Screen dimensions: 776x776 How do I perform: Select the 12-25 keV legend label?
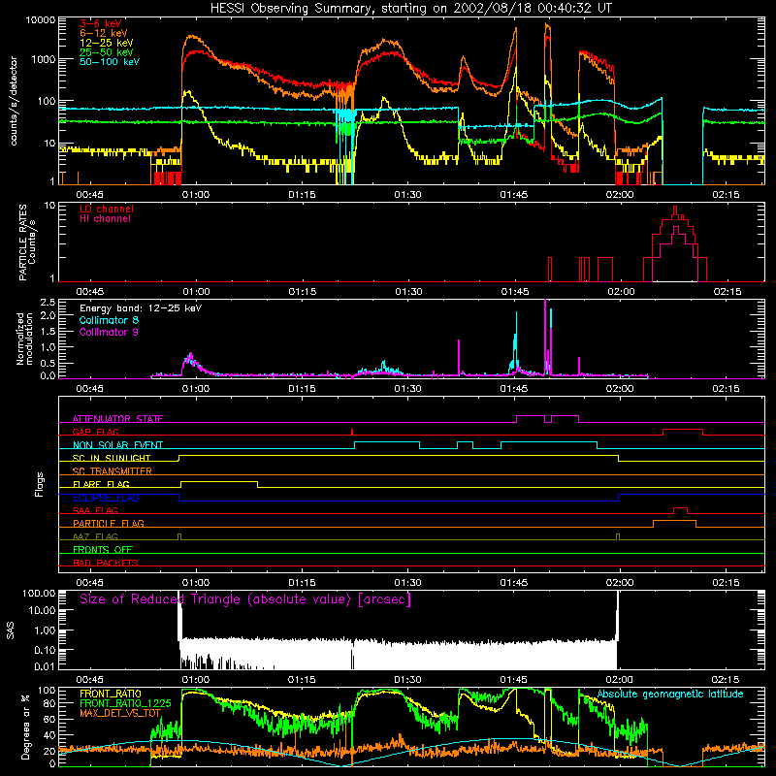click(x=107, y=43)
